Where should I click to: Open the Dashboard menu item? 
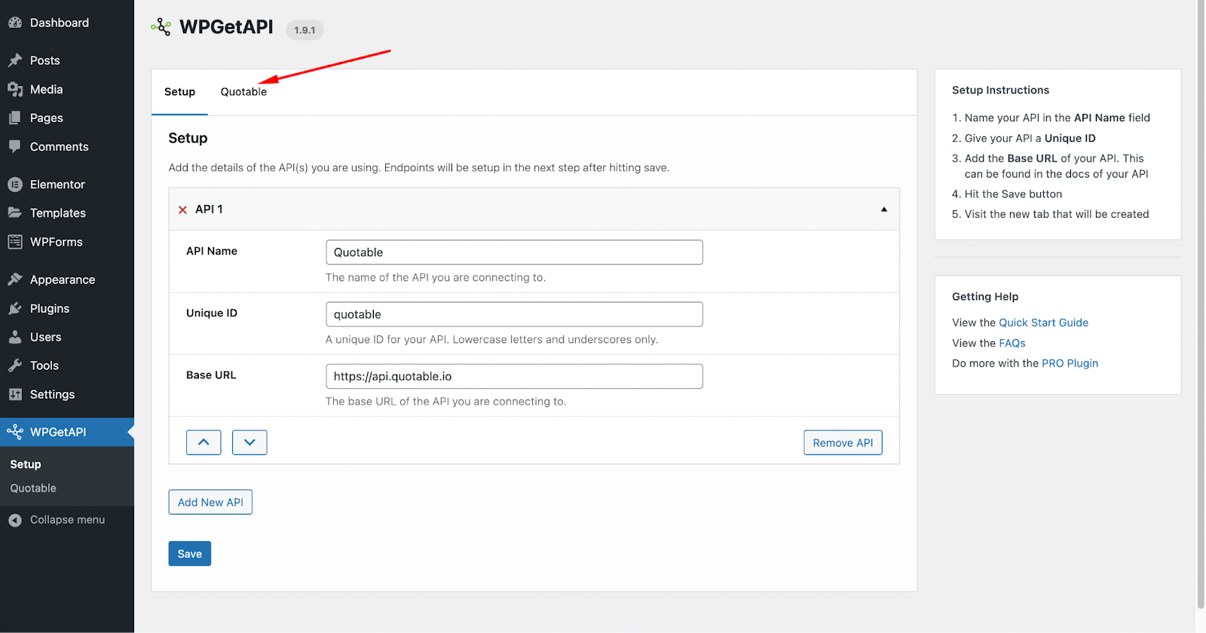60,23
